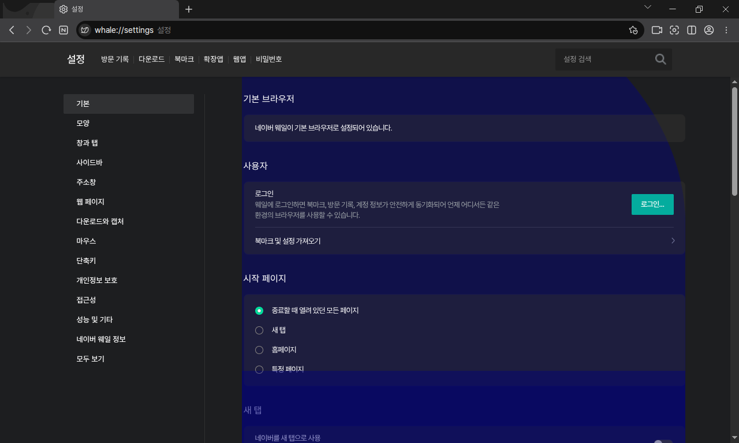
Task: Click the '설정 검색' input field
Action: tap(603, 59)
